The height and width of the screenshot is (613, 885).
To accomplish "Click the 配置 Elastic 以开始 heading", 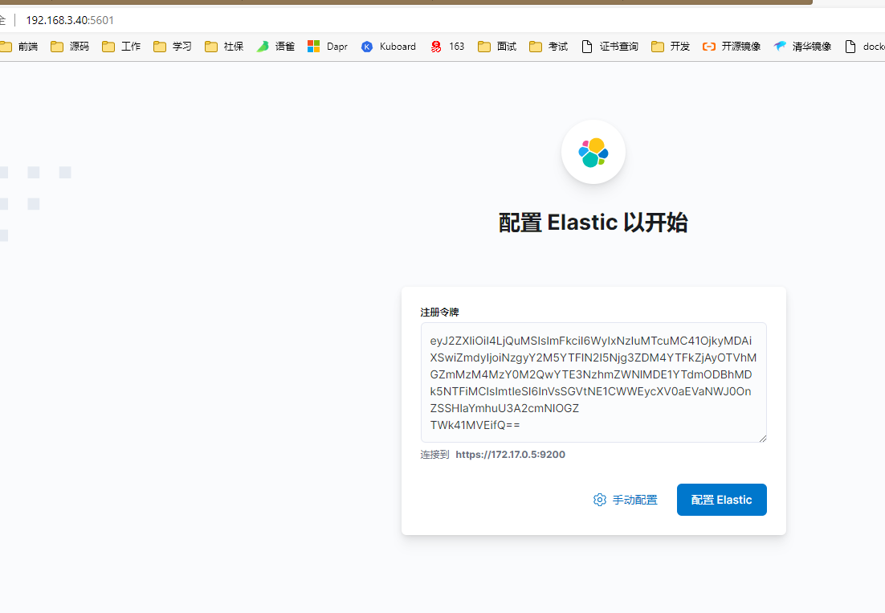I will coord(593,223).
